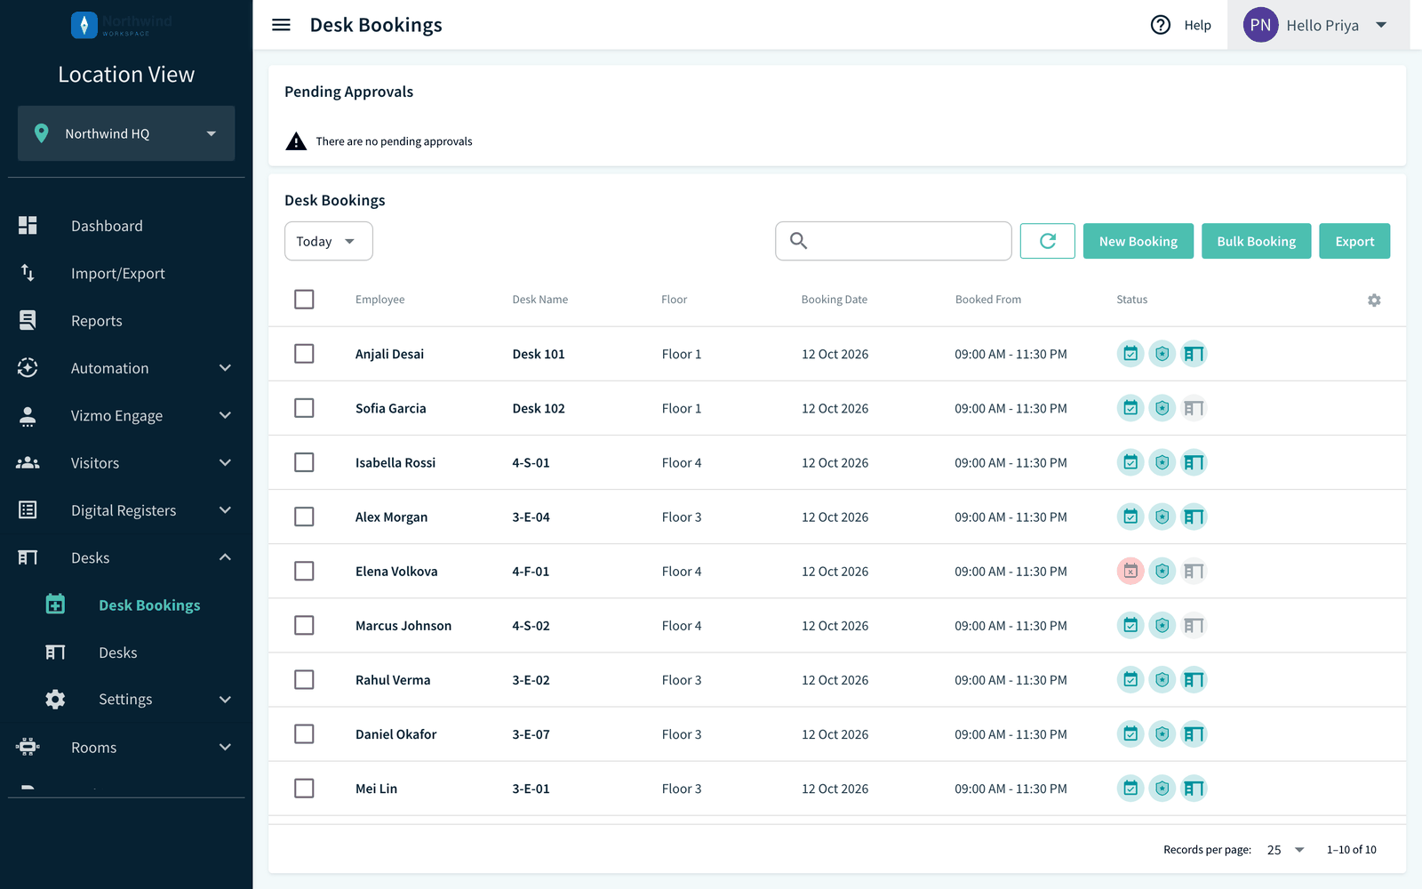Open the Hello Priya user menu
The width and height of the screenshot is (1422, 889).
pos(1319,25)
